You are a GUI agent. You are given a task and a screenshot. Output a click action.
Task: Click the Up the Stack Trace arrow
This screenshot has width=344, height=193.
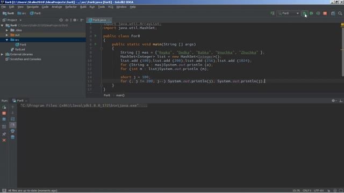point(12,107)
